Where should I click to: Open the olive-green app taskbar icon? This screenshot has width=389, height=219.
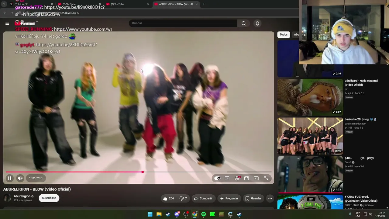221,214
